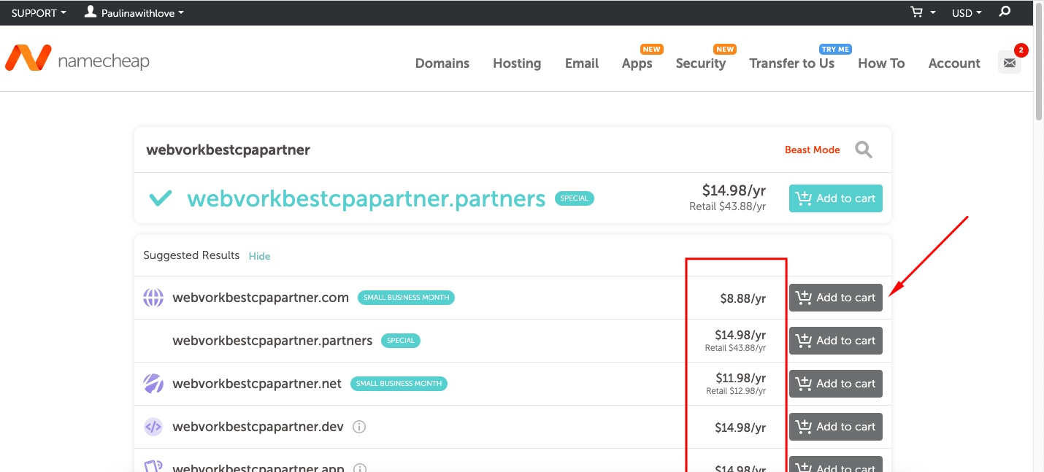The height and width of the screenshot is (472, 1044).
Task: Open the How To menu
Action: [x=881, y=63]
